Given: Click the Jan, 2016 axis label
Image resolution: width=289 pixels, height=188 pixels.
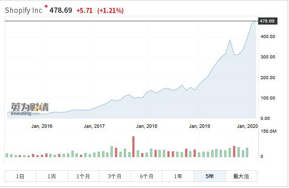Looking at the screenshot, I should (42, 127).
